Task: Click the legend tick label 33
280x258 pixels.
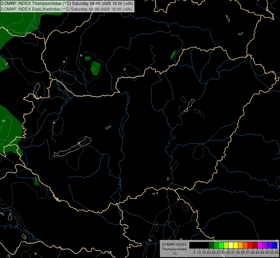Action: [x=238, y=253]
